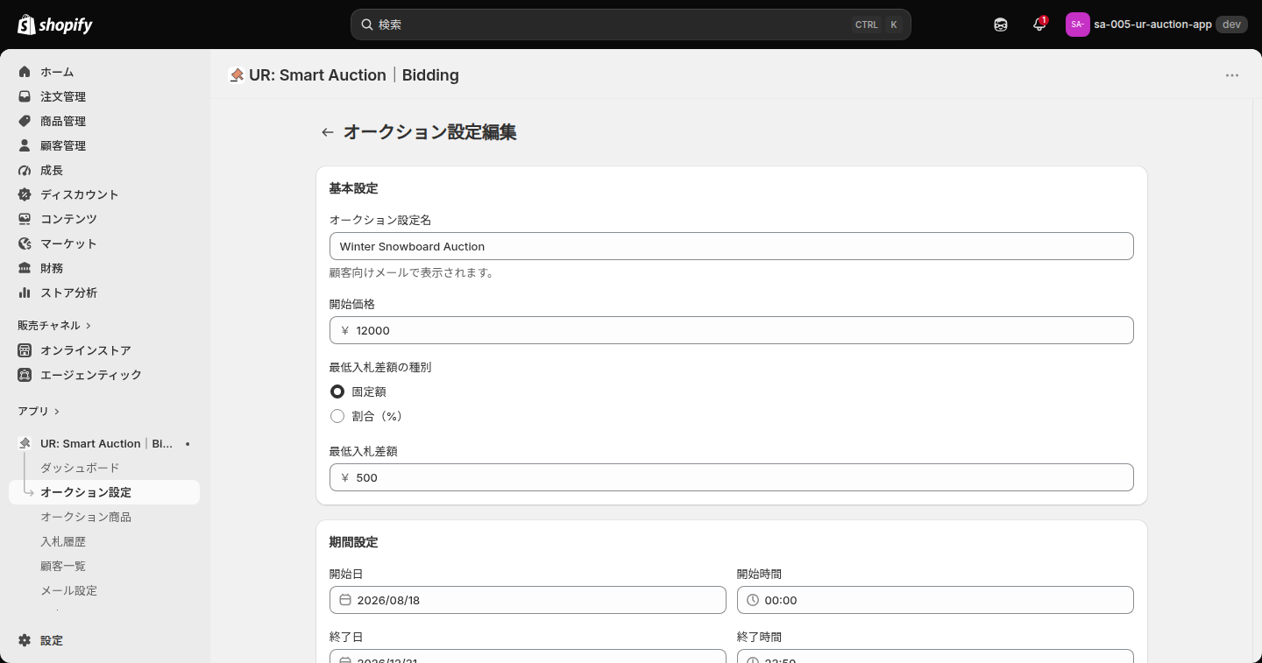The height and width of the screenshot is (663, 1262).
Task: Open the three-dot app menu
Action: [x=1232, y=75]
